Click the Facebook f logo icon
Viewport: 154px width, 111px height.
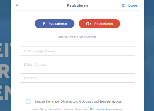44,24
